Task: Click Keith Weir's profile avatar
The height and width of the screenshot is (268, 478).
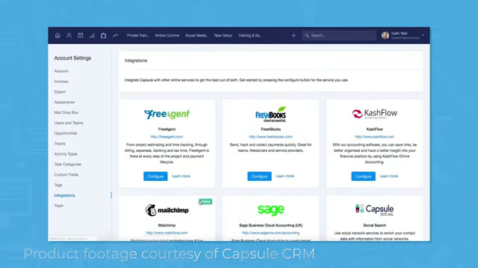Action: point(385,35)
